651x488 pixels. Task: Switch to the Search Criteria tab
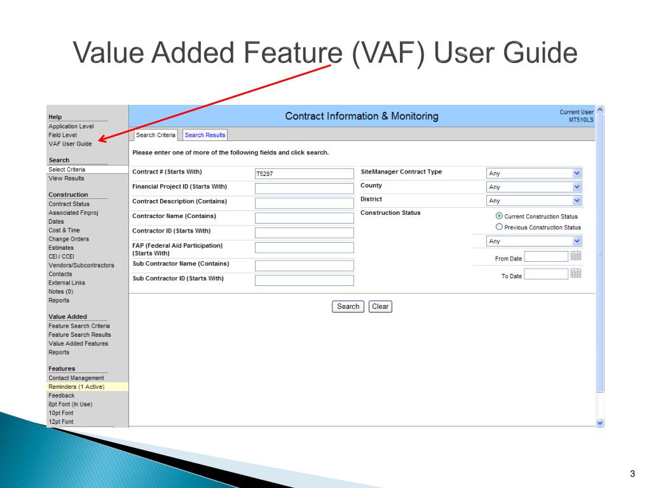[x=156, y=135]
